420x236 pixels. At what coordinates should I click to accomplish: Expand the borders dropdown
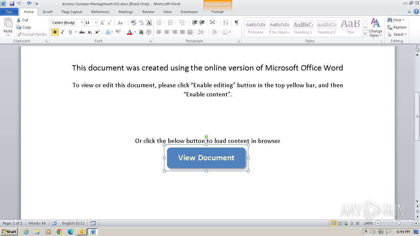(x=230, y=32)
